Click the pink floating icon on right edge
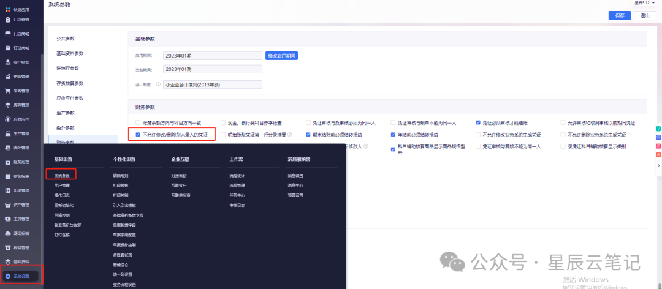Screen dimensions: 662x289 [658, 146]
